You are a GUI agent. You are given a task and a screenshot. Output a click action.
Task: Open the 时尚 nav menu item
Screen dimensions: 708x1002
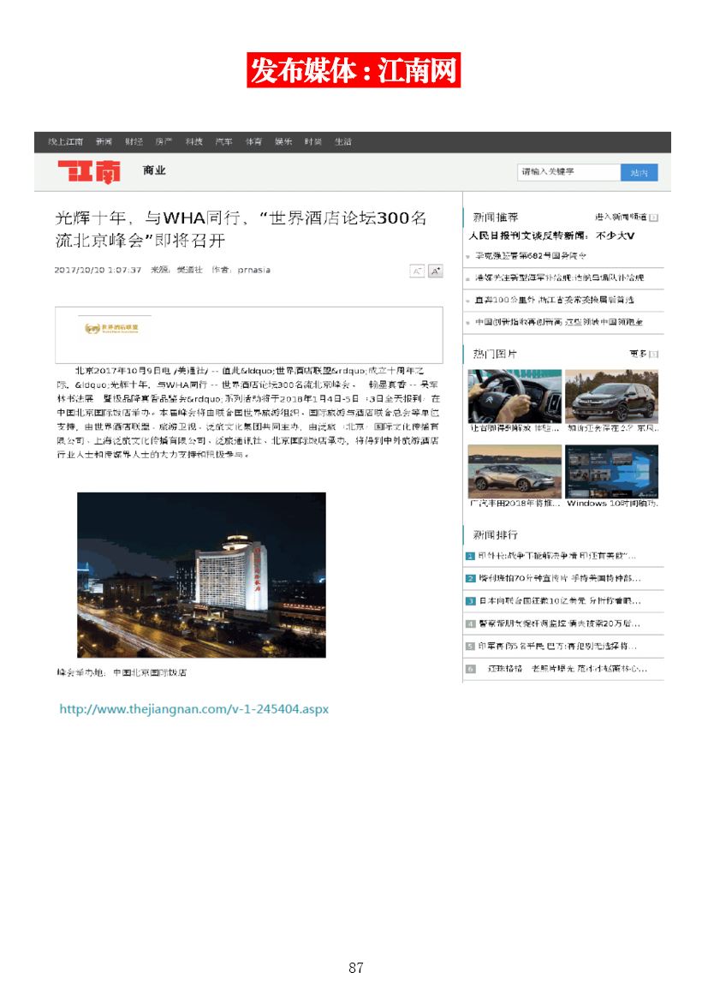point(313,142)
